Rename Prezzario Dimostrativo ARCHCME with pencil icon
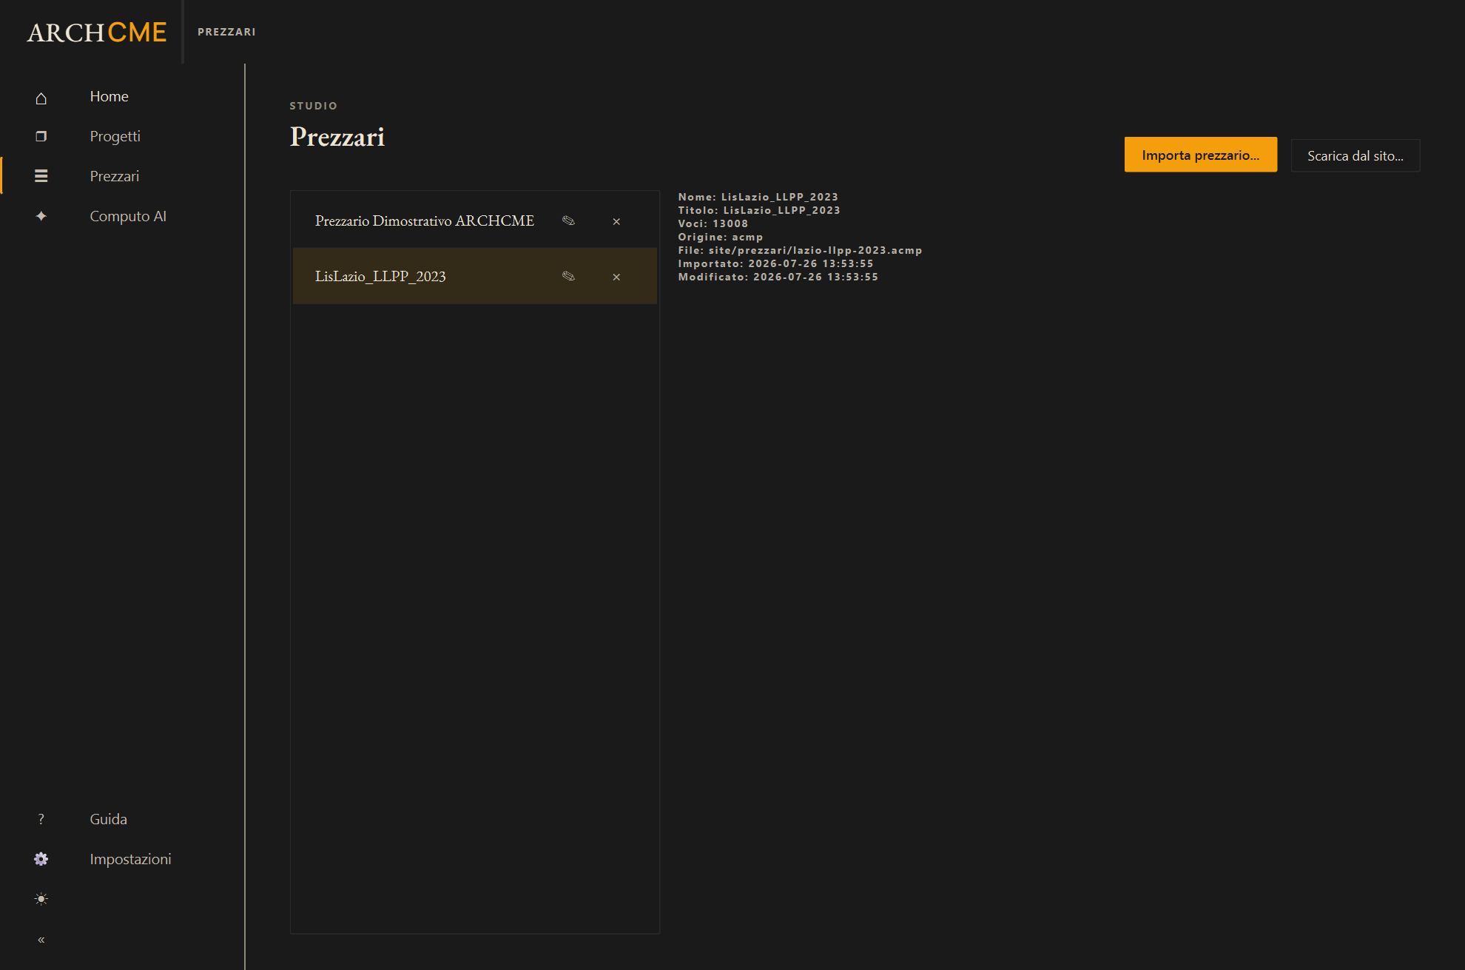The image size is (1465, 970). pos(568,220)
